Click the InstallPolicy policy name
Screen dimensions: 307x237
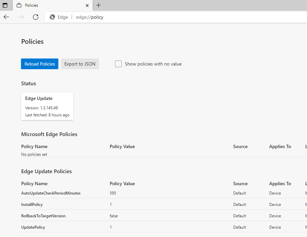tap(32, 204)
